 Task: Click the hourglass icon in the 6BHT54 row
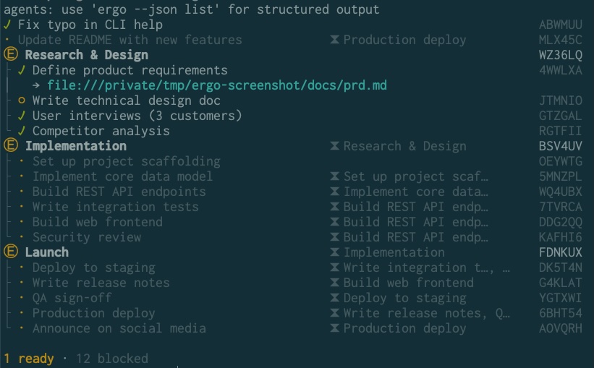334,313
